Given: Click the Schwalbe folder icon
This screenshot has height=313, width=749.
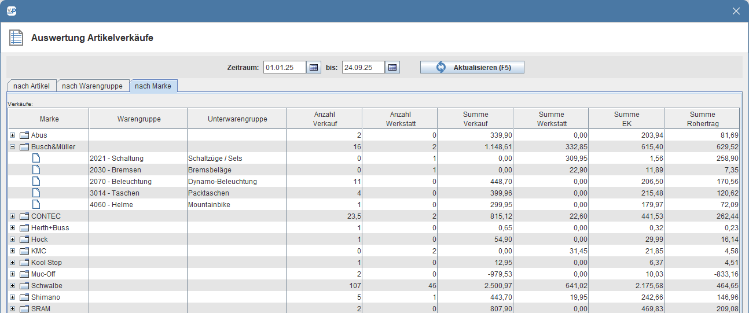Looking at the screenshot, I should coord(24,286).
